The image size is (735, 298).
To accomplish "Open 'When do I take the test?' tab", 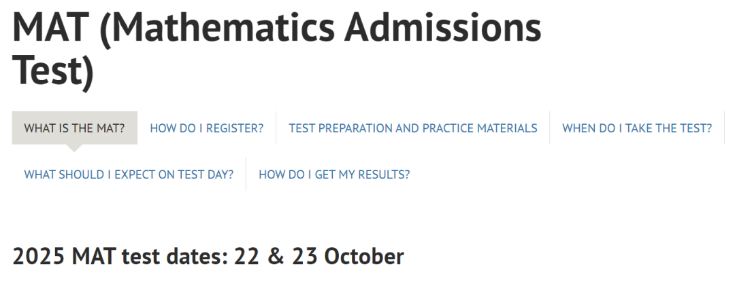I will [x=636, y=128].
